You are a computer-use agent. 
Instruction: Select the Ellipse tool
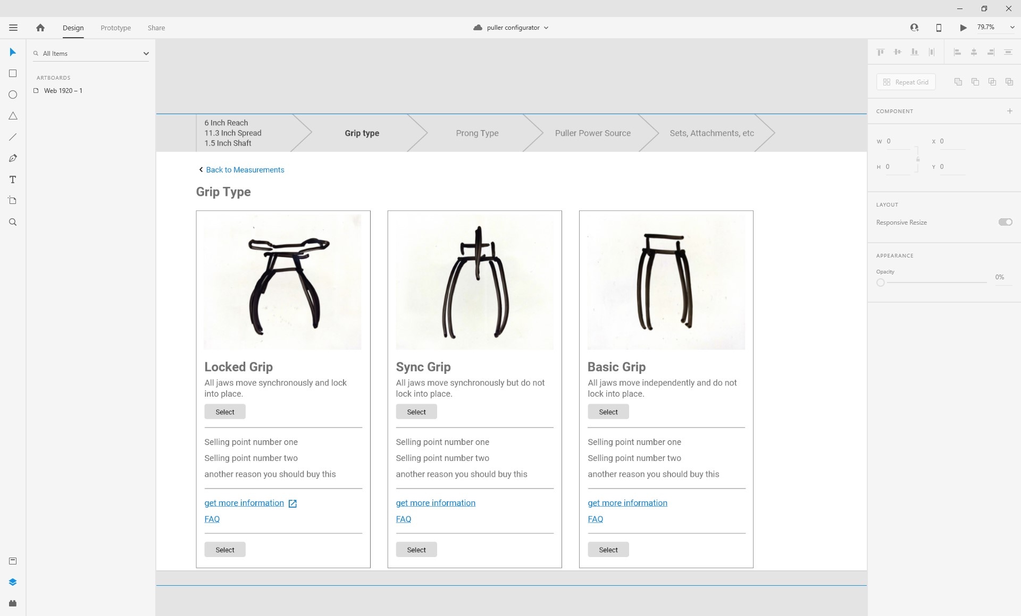13,95
